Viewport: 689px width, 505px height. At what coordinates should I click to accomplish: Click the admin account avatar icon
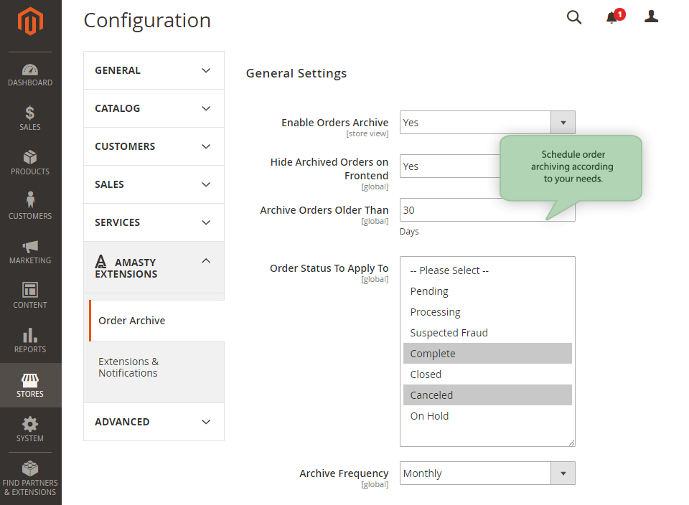click(650, 16)
